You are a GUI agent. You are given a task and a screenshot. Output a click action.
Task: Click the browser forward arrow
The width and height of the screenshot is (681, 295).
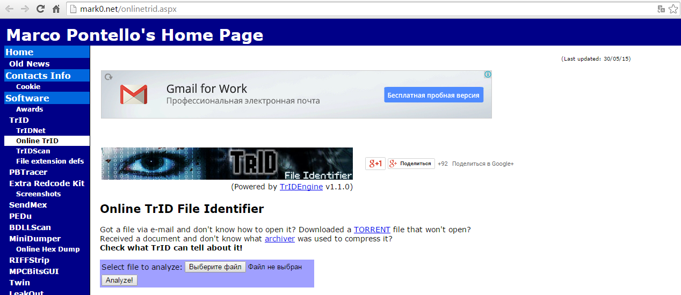[x=25, y=9]
